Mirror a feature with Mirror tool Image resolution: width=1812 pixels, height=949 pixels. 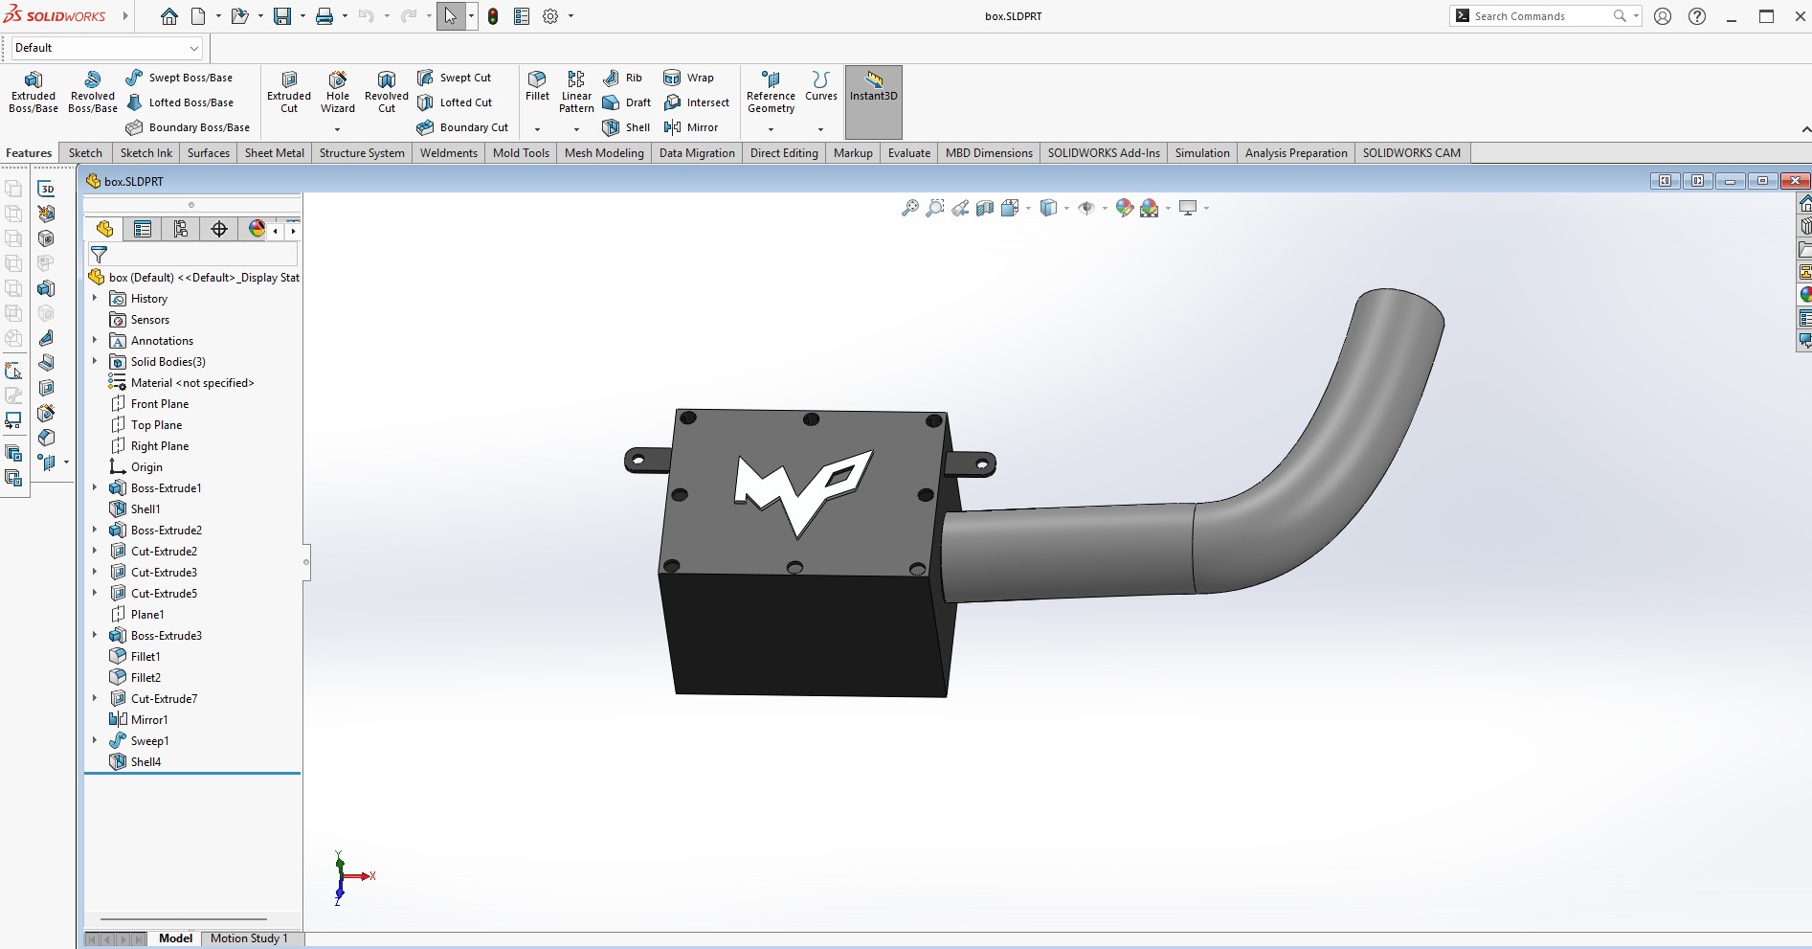pyautogui.click(x=691, y=127)
